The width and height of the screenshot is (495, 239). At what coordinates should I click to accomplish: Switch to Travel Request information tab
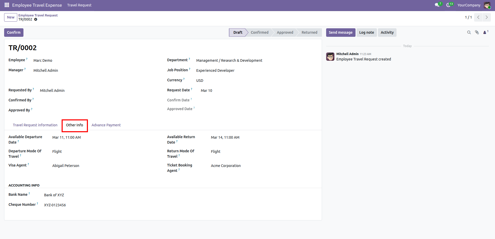point(35,125)
